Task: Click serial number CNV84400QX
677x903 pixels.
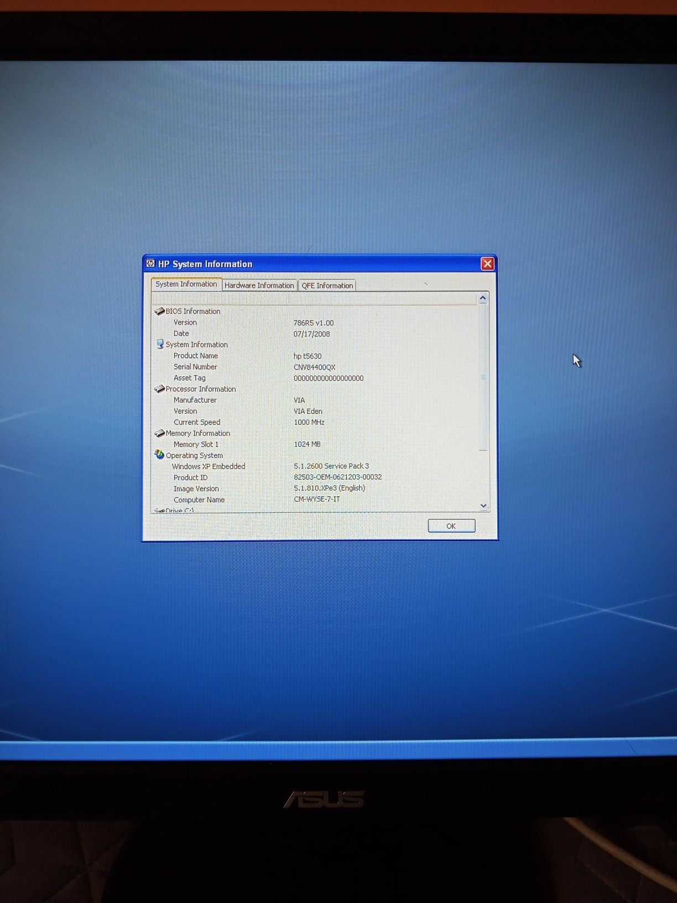Action: (314, 367)
